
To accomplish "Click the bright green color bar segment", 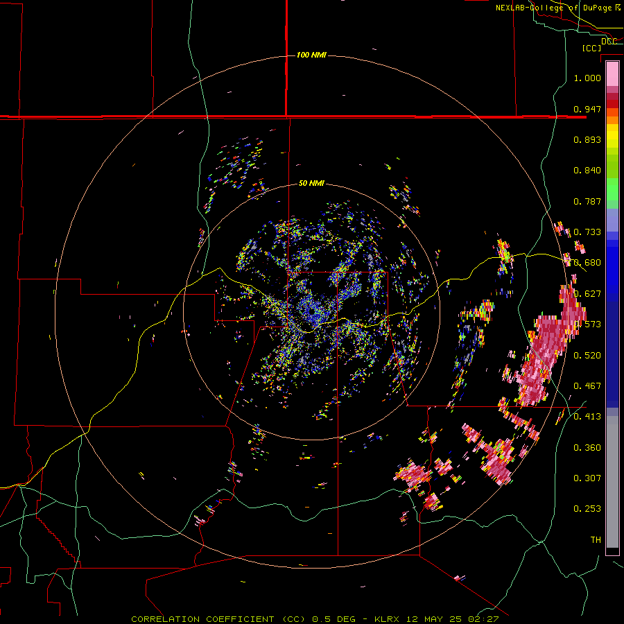I will [612, 189].
